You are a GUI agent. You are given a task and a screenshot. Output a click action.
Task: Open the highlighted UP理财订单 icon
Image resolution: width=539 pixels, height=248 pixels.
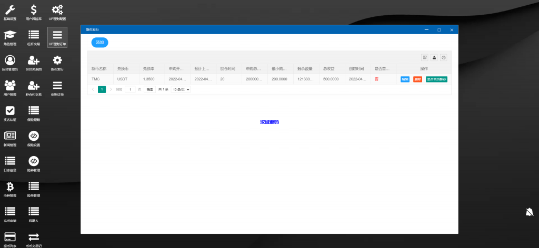[57, 37]
